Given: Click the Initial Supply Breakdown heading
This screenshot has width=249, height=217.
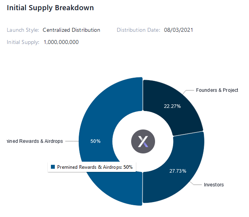Looking at the screenshot, I should point(50,8).
